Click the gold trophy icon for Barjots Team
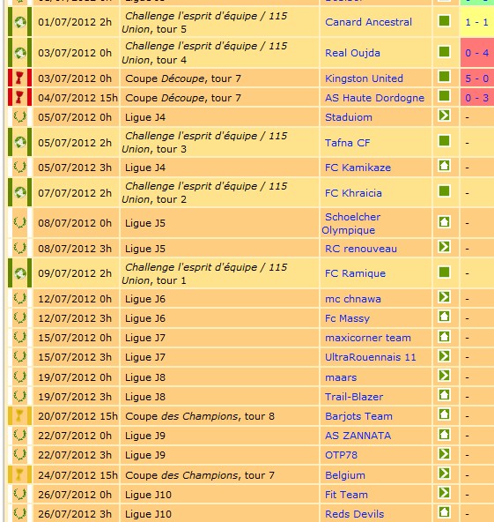This screenshot has width=494, height=522. pyautogui.click(x=19, y=416)
